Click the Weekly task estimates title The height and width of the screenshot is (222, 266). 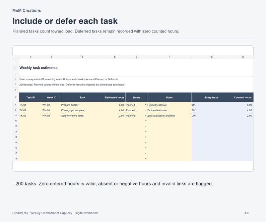tap(39, 68)
